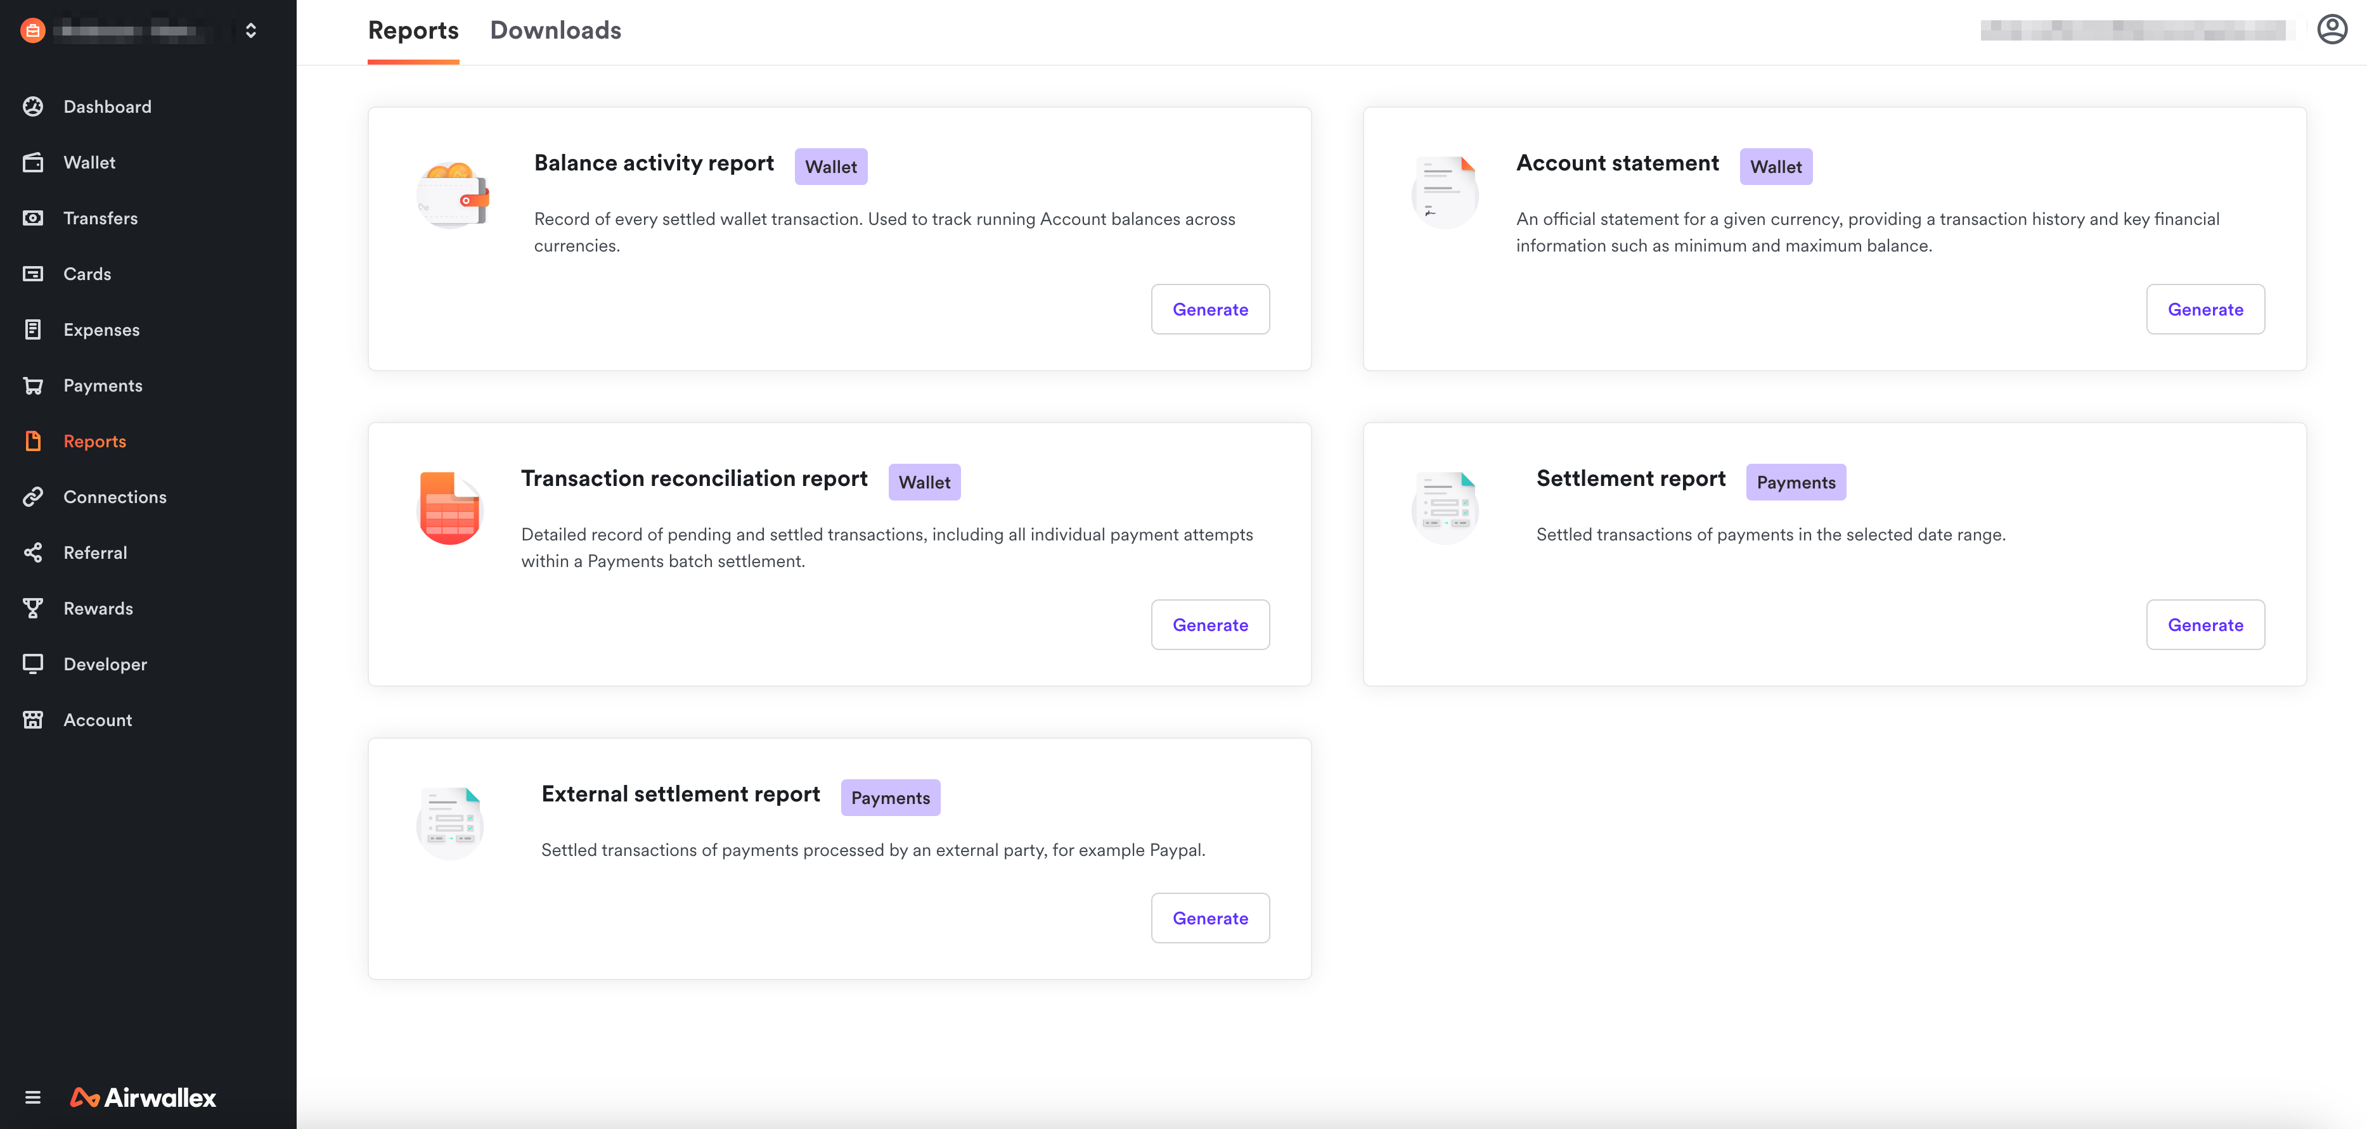
Task: Click the Developer monitor icon in sidebar
Action: click(x=33, y=664)
